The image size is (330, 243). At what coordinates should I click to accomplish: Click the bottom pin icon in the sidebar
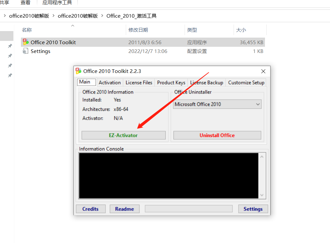tap(10, 75)
